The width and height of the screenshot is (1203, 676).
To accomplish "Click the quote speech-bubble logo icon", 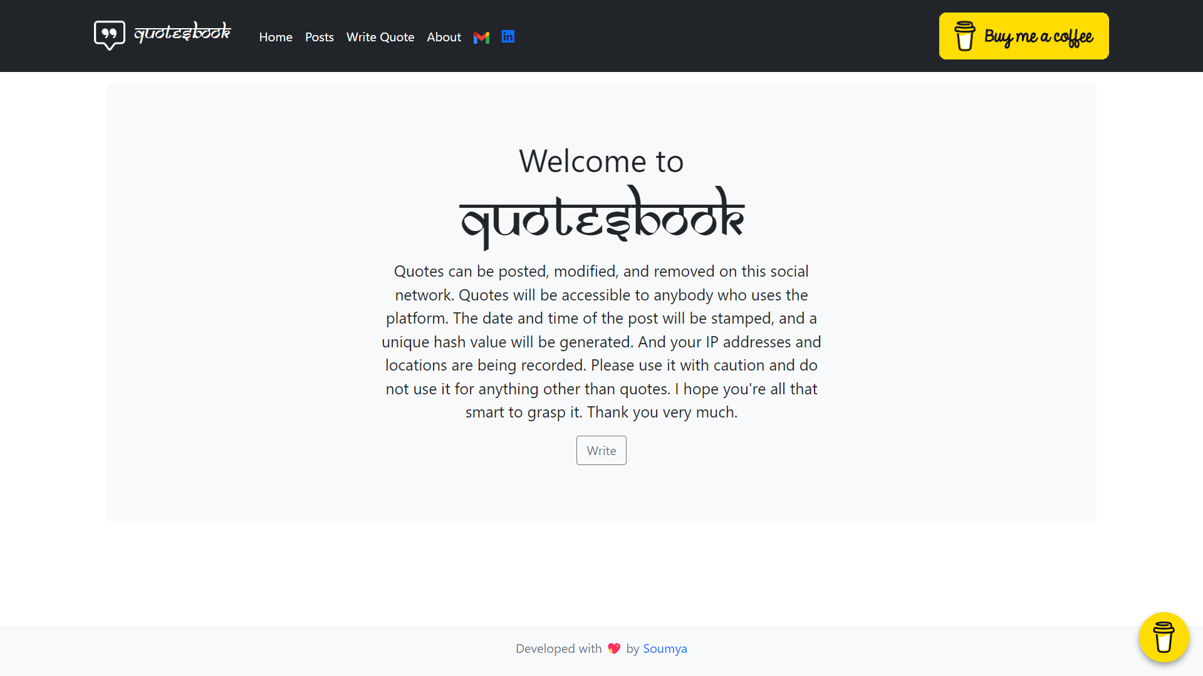I will [x=110, y=34].
